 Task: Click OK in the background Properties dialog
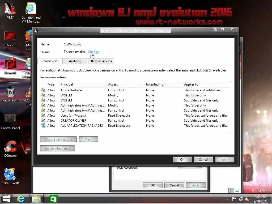pyautogui.click(x=153, y=185)
